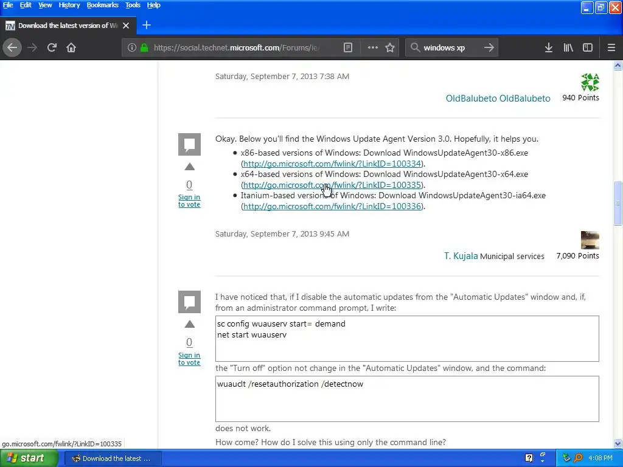Show site information icon in address bar
The height and width of the screenshot is (467, 623).
pyautogui.click(x=132, y=47)
